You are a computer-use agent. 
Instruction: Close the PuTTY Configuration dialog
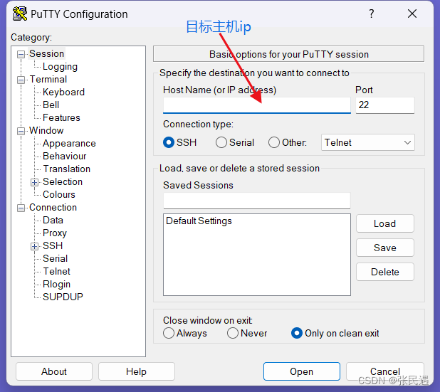point(412,14)
